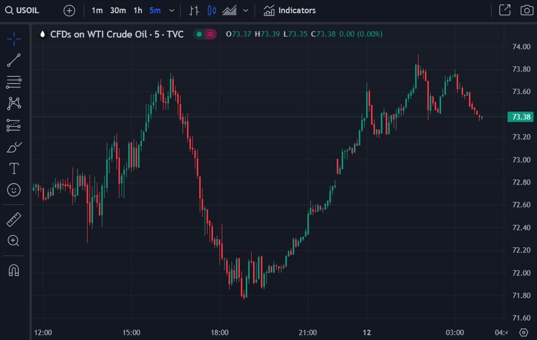This screenshot has height=340, width=537.
Task: Click the 72.00 price scale label
Action: 521,273
